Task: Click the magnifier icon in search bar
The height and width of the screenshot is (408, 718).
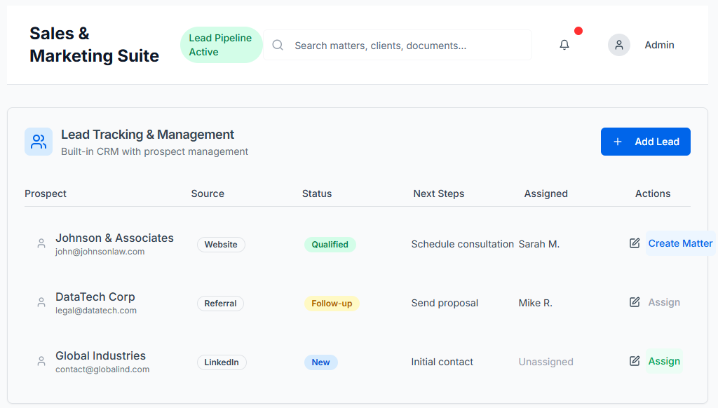Action: click(278, 45)
